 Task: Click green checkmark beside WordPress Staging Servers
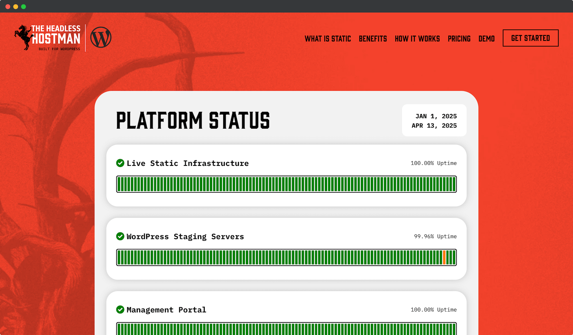120,236
